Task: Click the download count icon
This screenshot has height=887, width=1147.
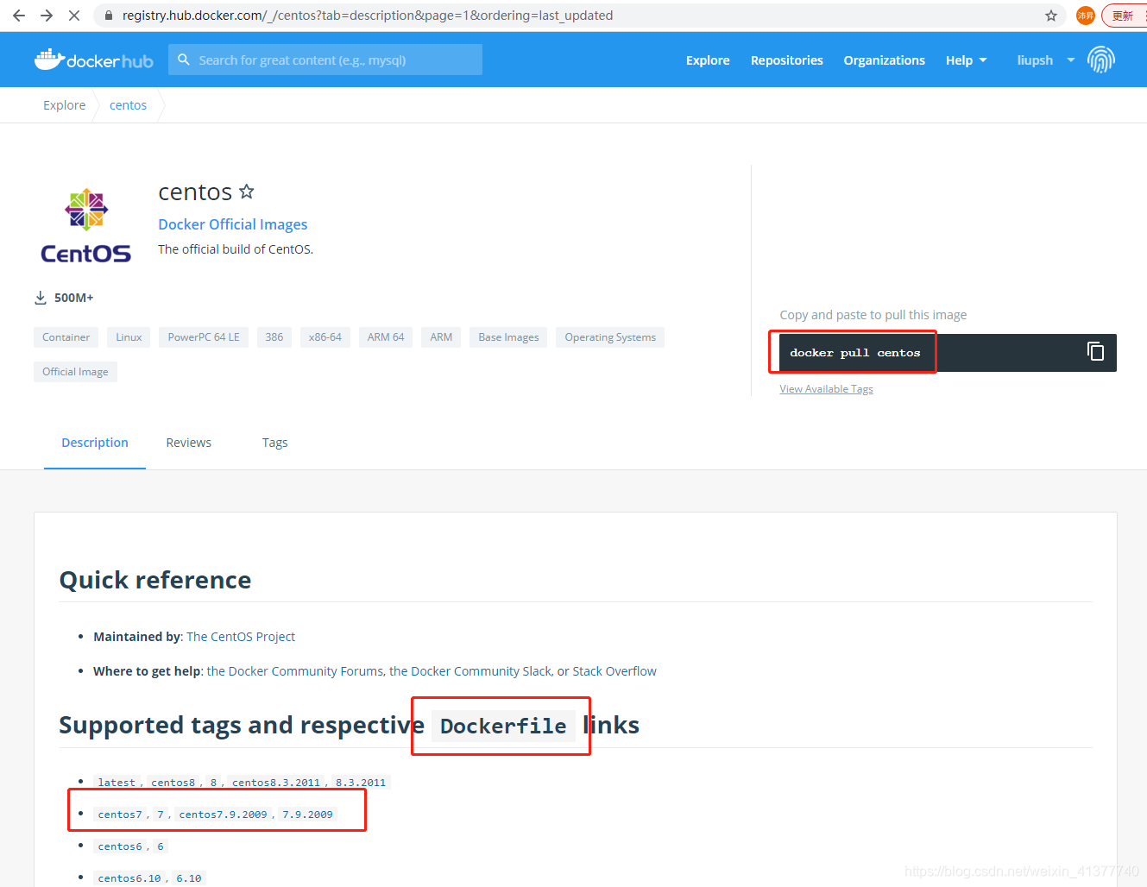Action: pos(41,298)
